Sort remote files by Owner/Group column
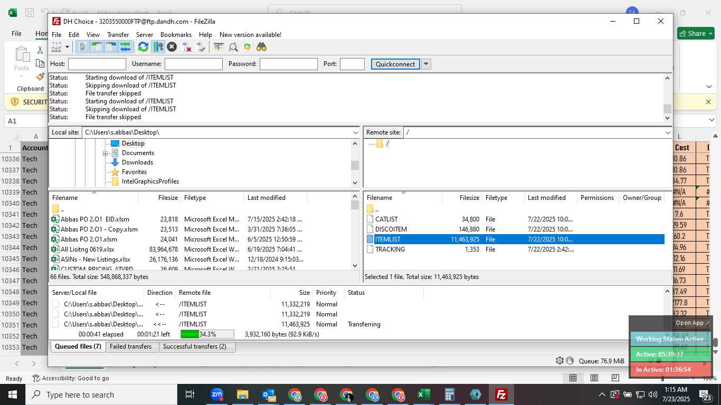This screenshot has width=721, height=405. click(642, 198)
